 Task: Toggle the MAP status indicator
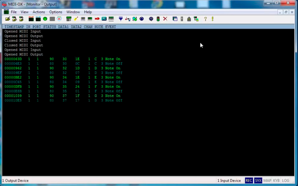pos(267,181)
